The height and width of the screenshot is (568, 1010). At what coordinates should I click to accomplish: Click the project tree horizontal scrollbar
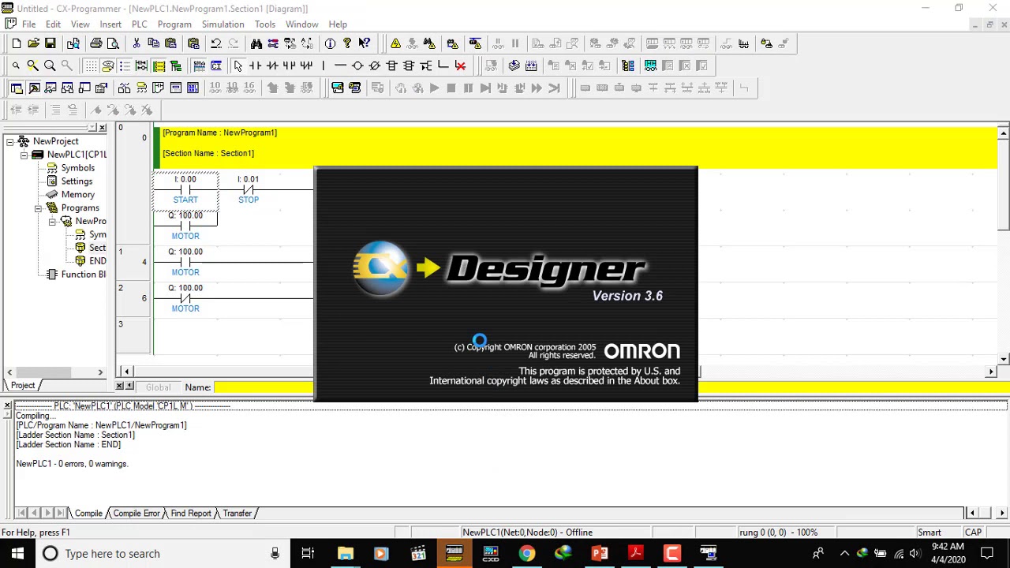point(55,372)
